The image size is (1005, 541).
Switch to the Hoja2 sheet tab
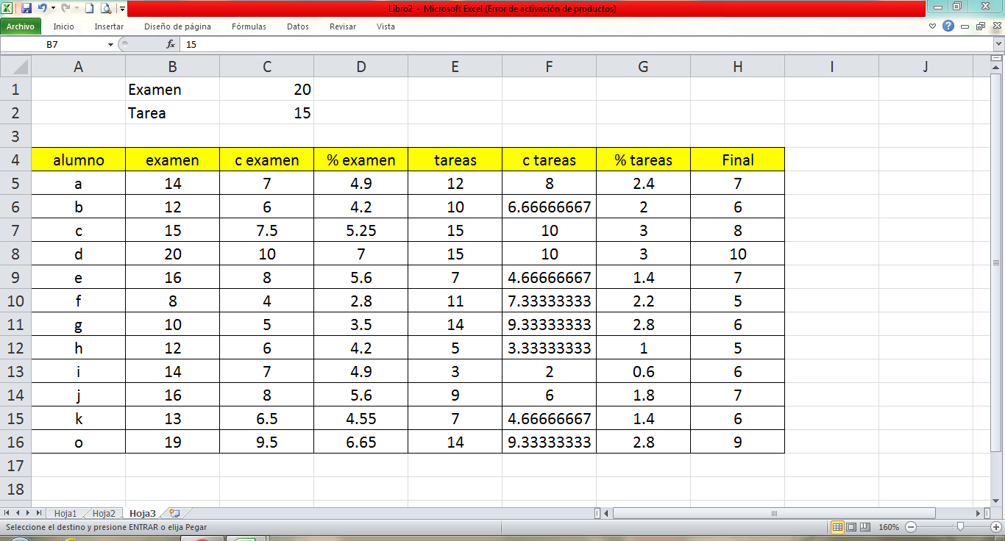coord(104,514)
